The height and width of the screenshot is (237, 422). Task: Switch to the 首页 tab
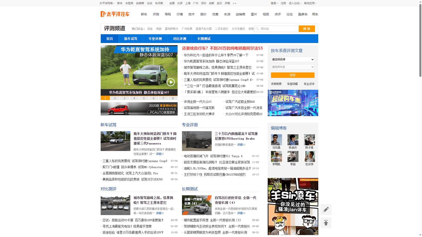pyautogui.click(x=110, y=39)
